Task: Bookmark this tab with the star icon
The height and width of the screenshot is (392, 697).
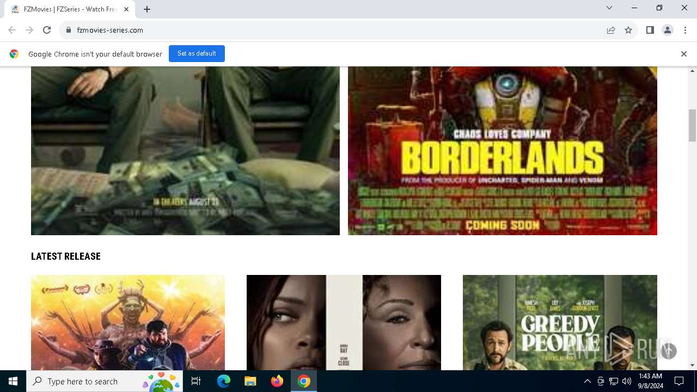Action: pyautogui.click(x=628, y=30)
